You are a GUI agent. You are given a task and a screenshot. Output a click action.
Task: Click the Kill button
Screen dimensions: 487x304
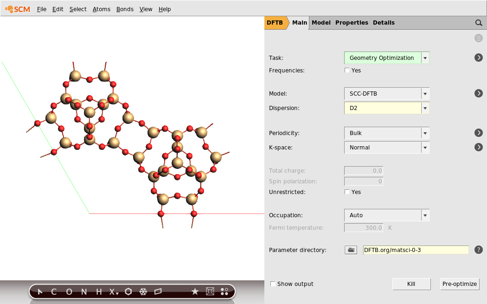point(411,284)
